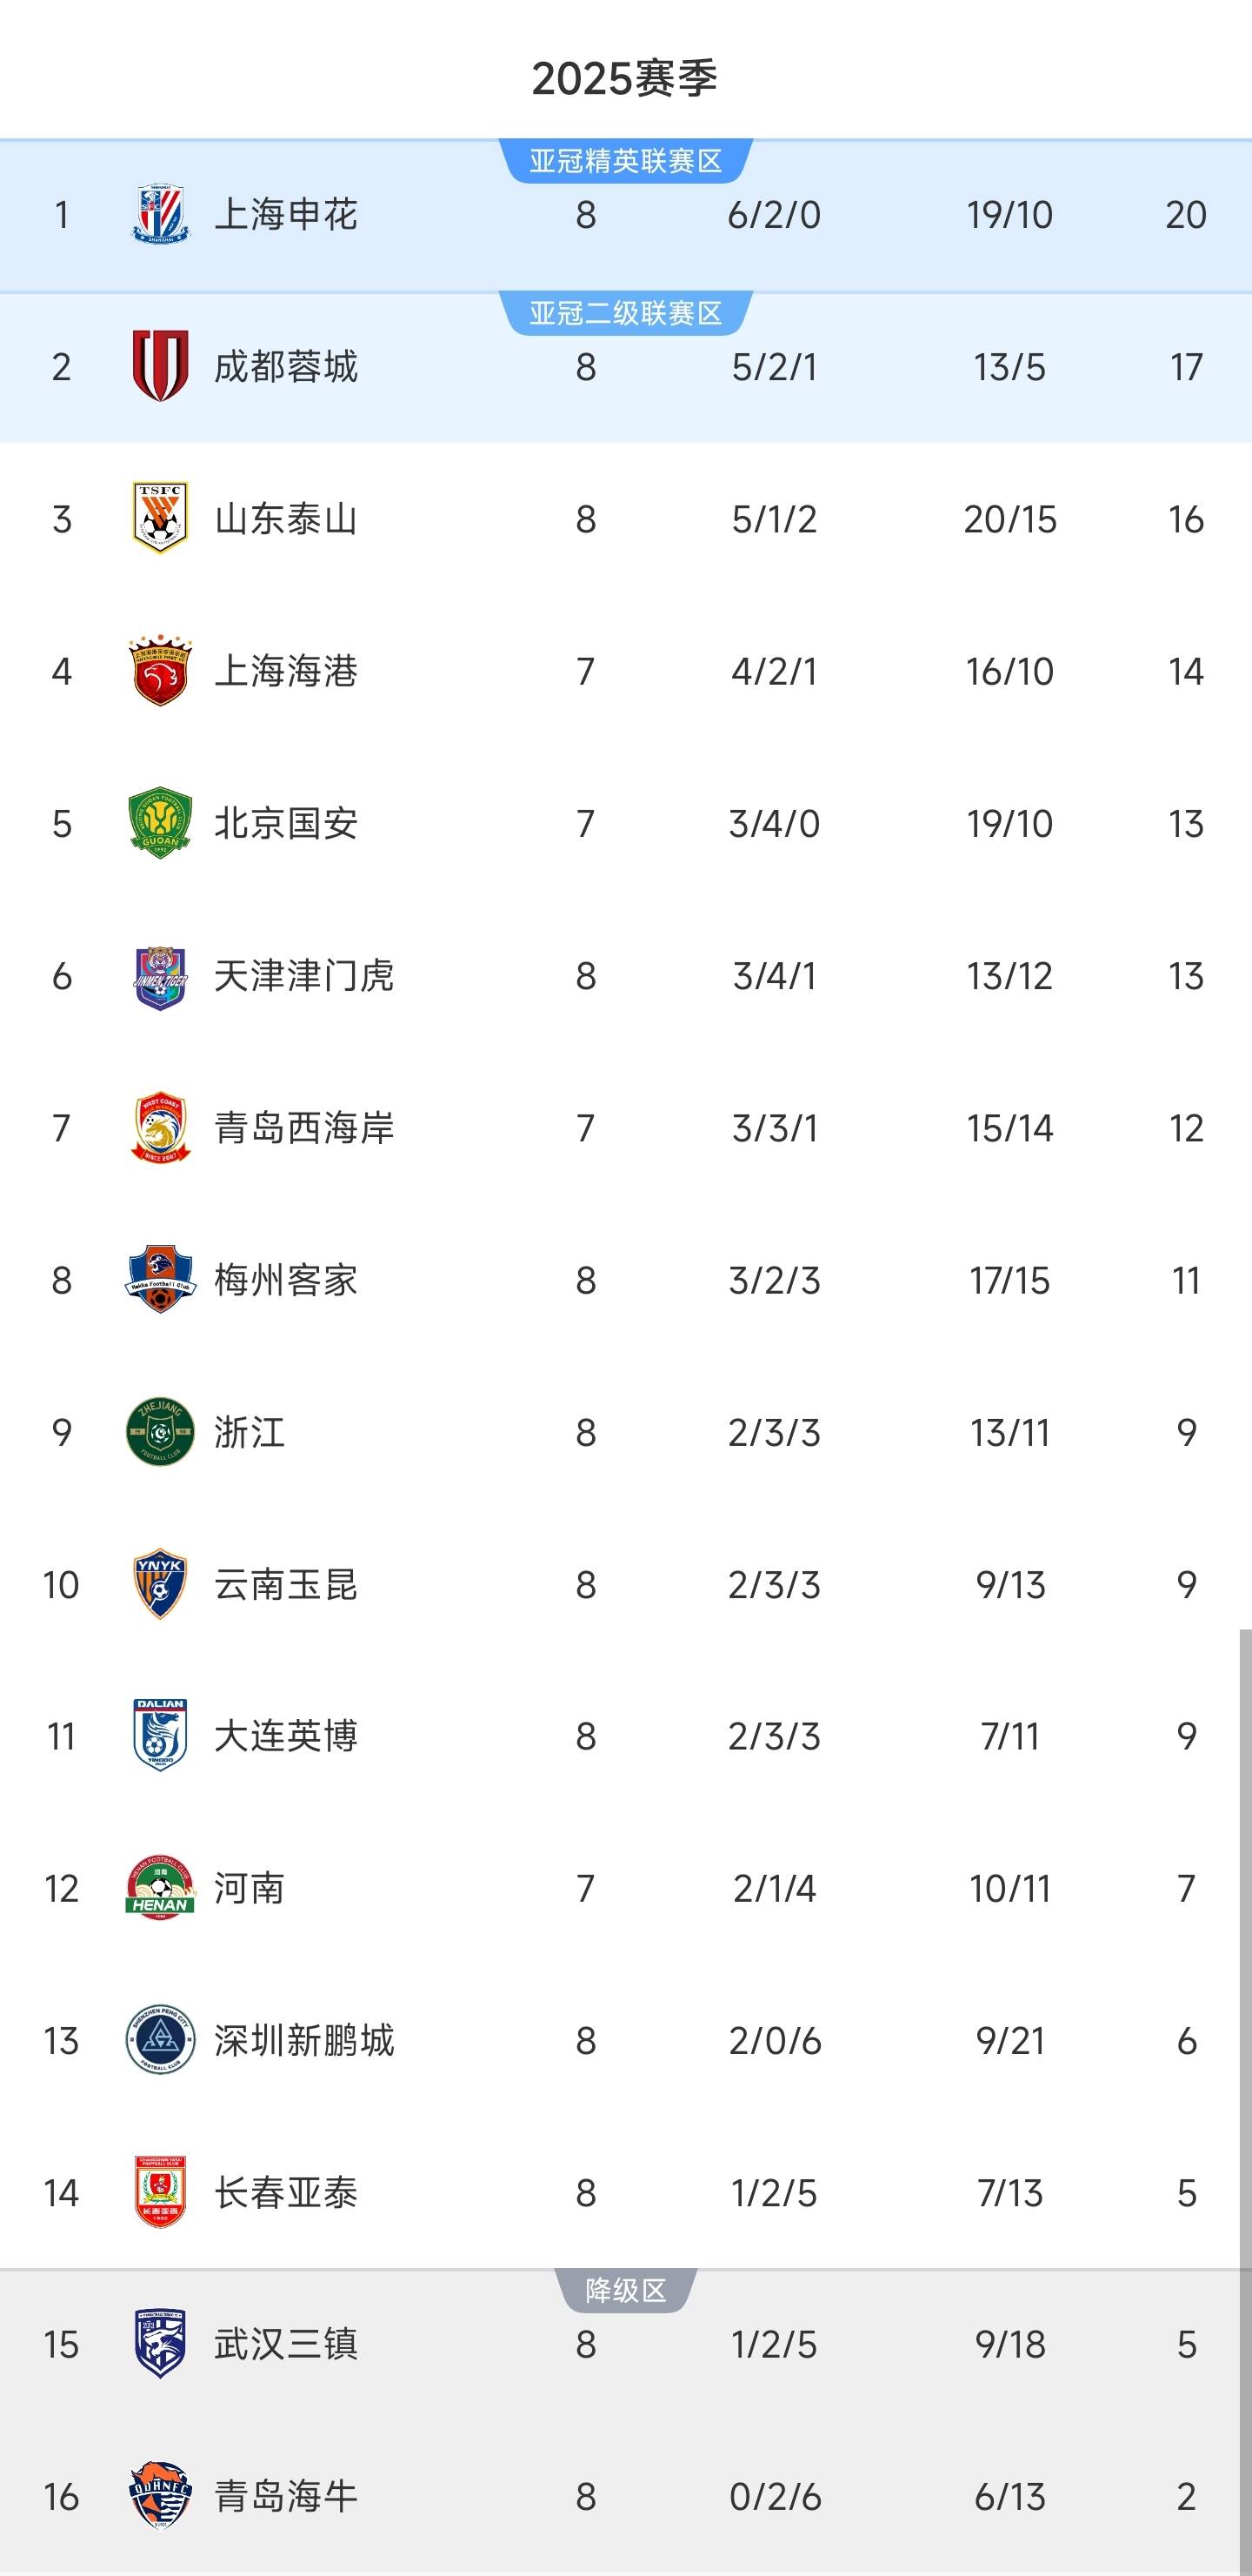Click the Shanghai Shenhua club crest

[160, 214]
